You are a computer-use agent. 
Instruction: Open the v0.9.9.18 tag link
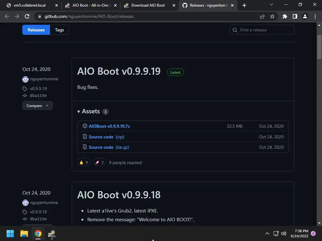38,212
